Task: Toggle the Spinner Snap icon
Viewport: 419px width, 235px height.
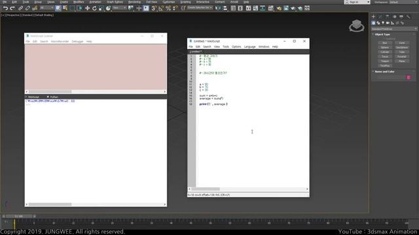Action: [175, 8]
